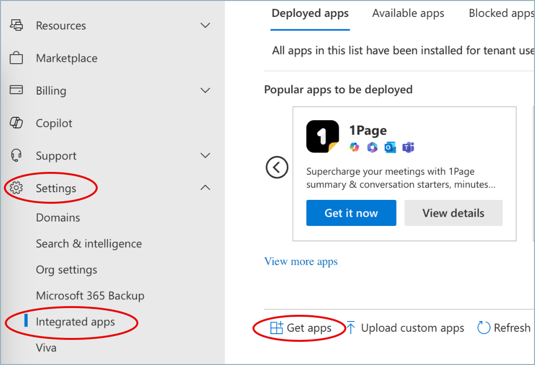Click the 1Page app logo
535x365 pixels.
(x=323, y=137)
